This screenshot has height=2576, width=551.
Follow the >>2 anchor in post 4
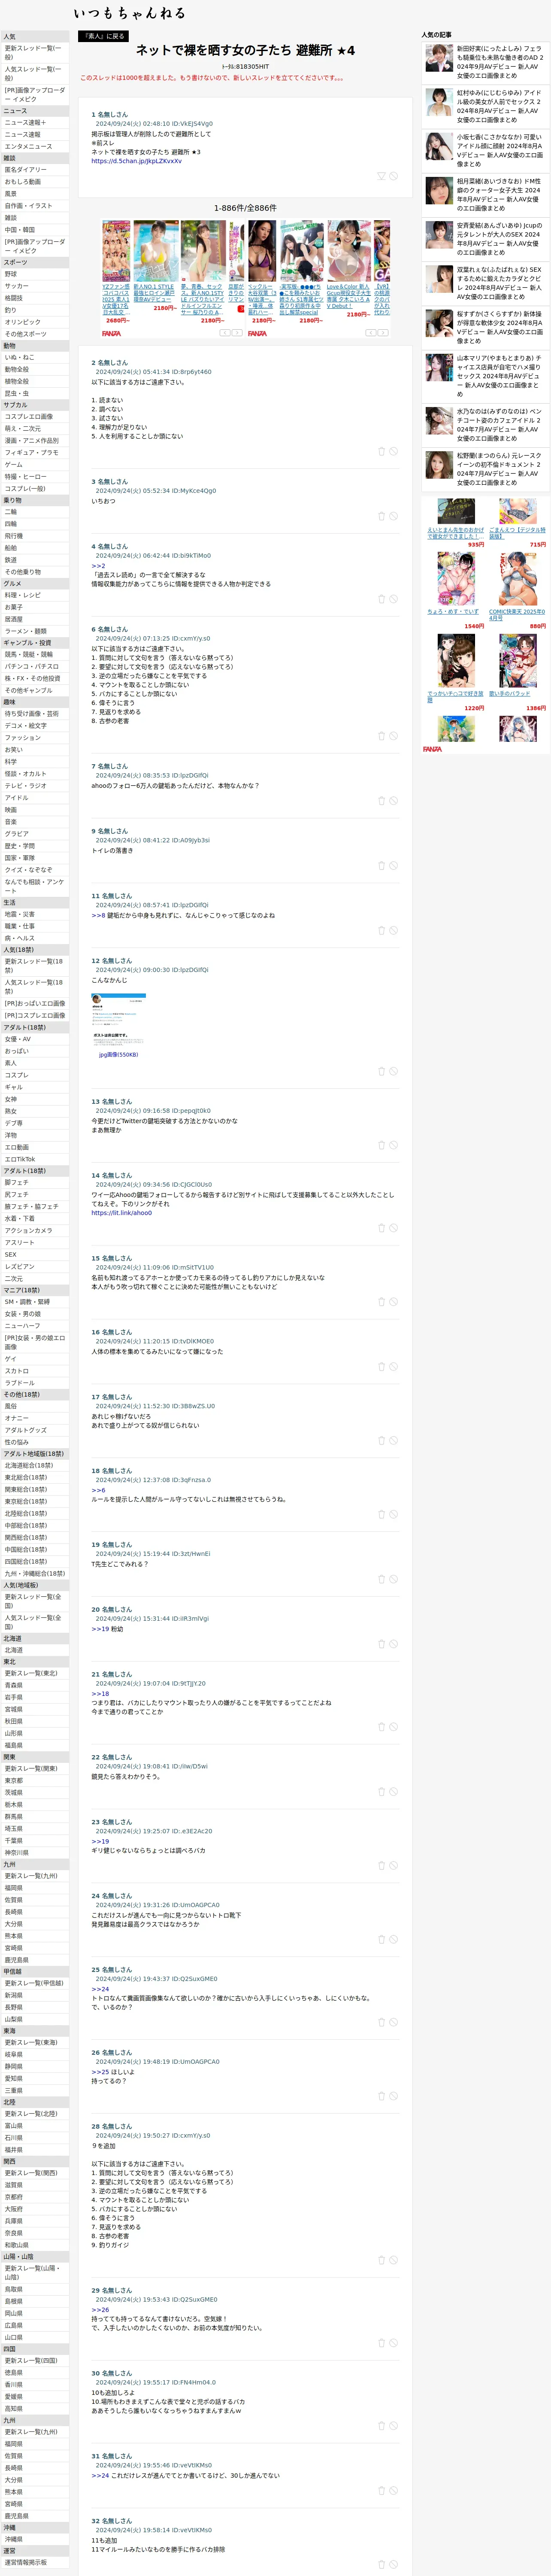point(98,566)
